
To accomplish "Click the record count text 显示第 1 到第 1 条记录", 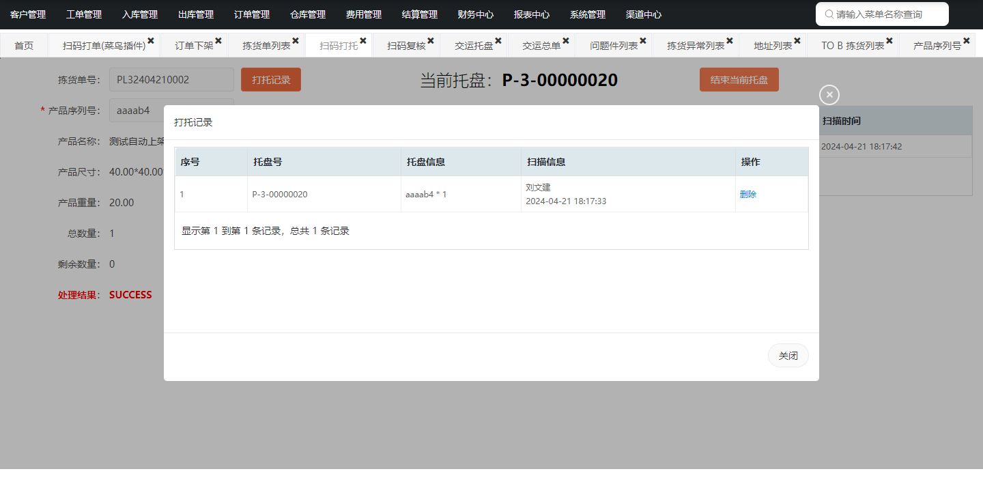I will (x=266, y=231).
